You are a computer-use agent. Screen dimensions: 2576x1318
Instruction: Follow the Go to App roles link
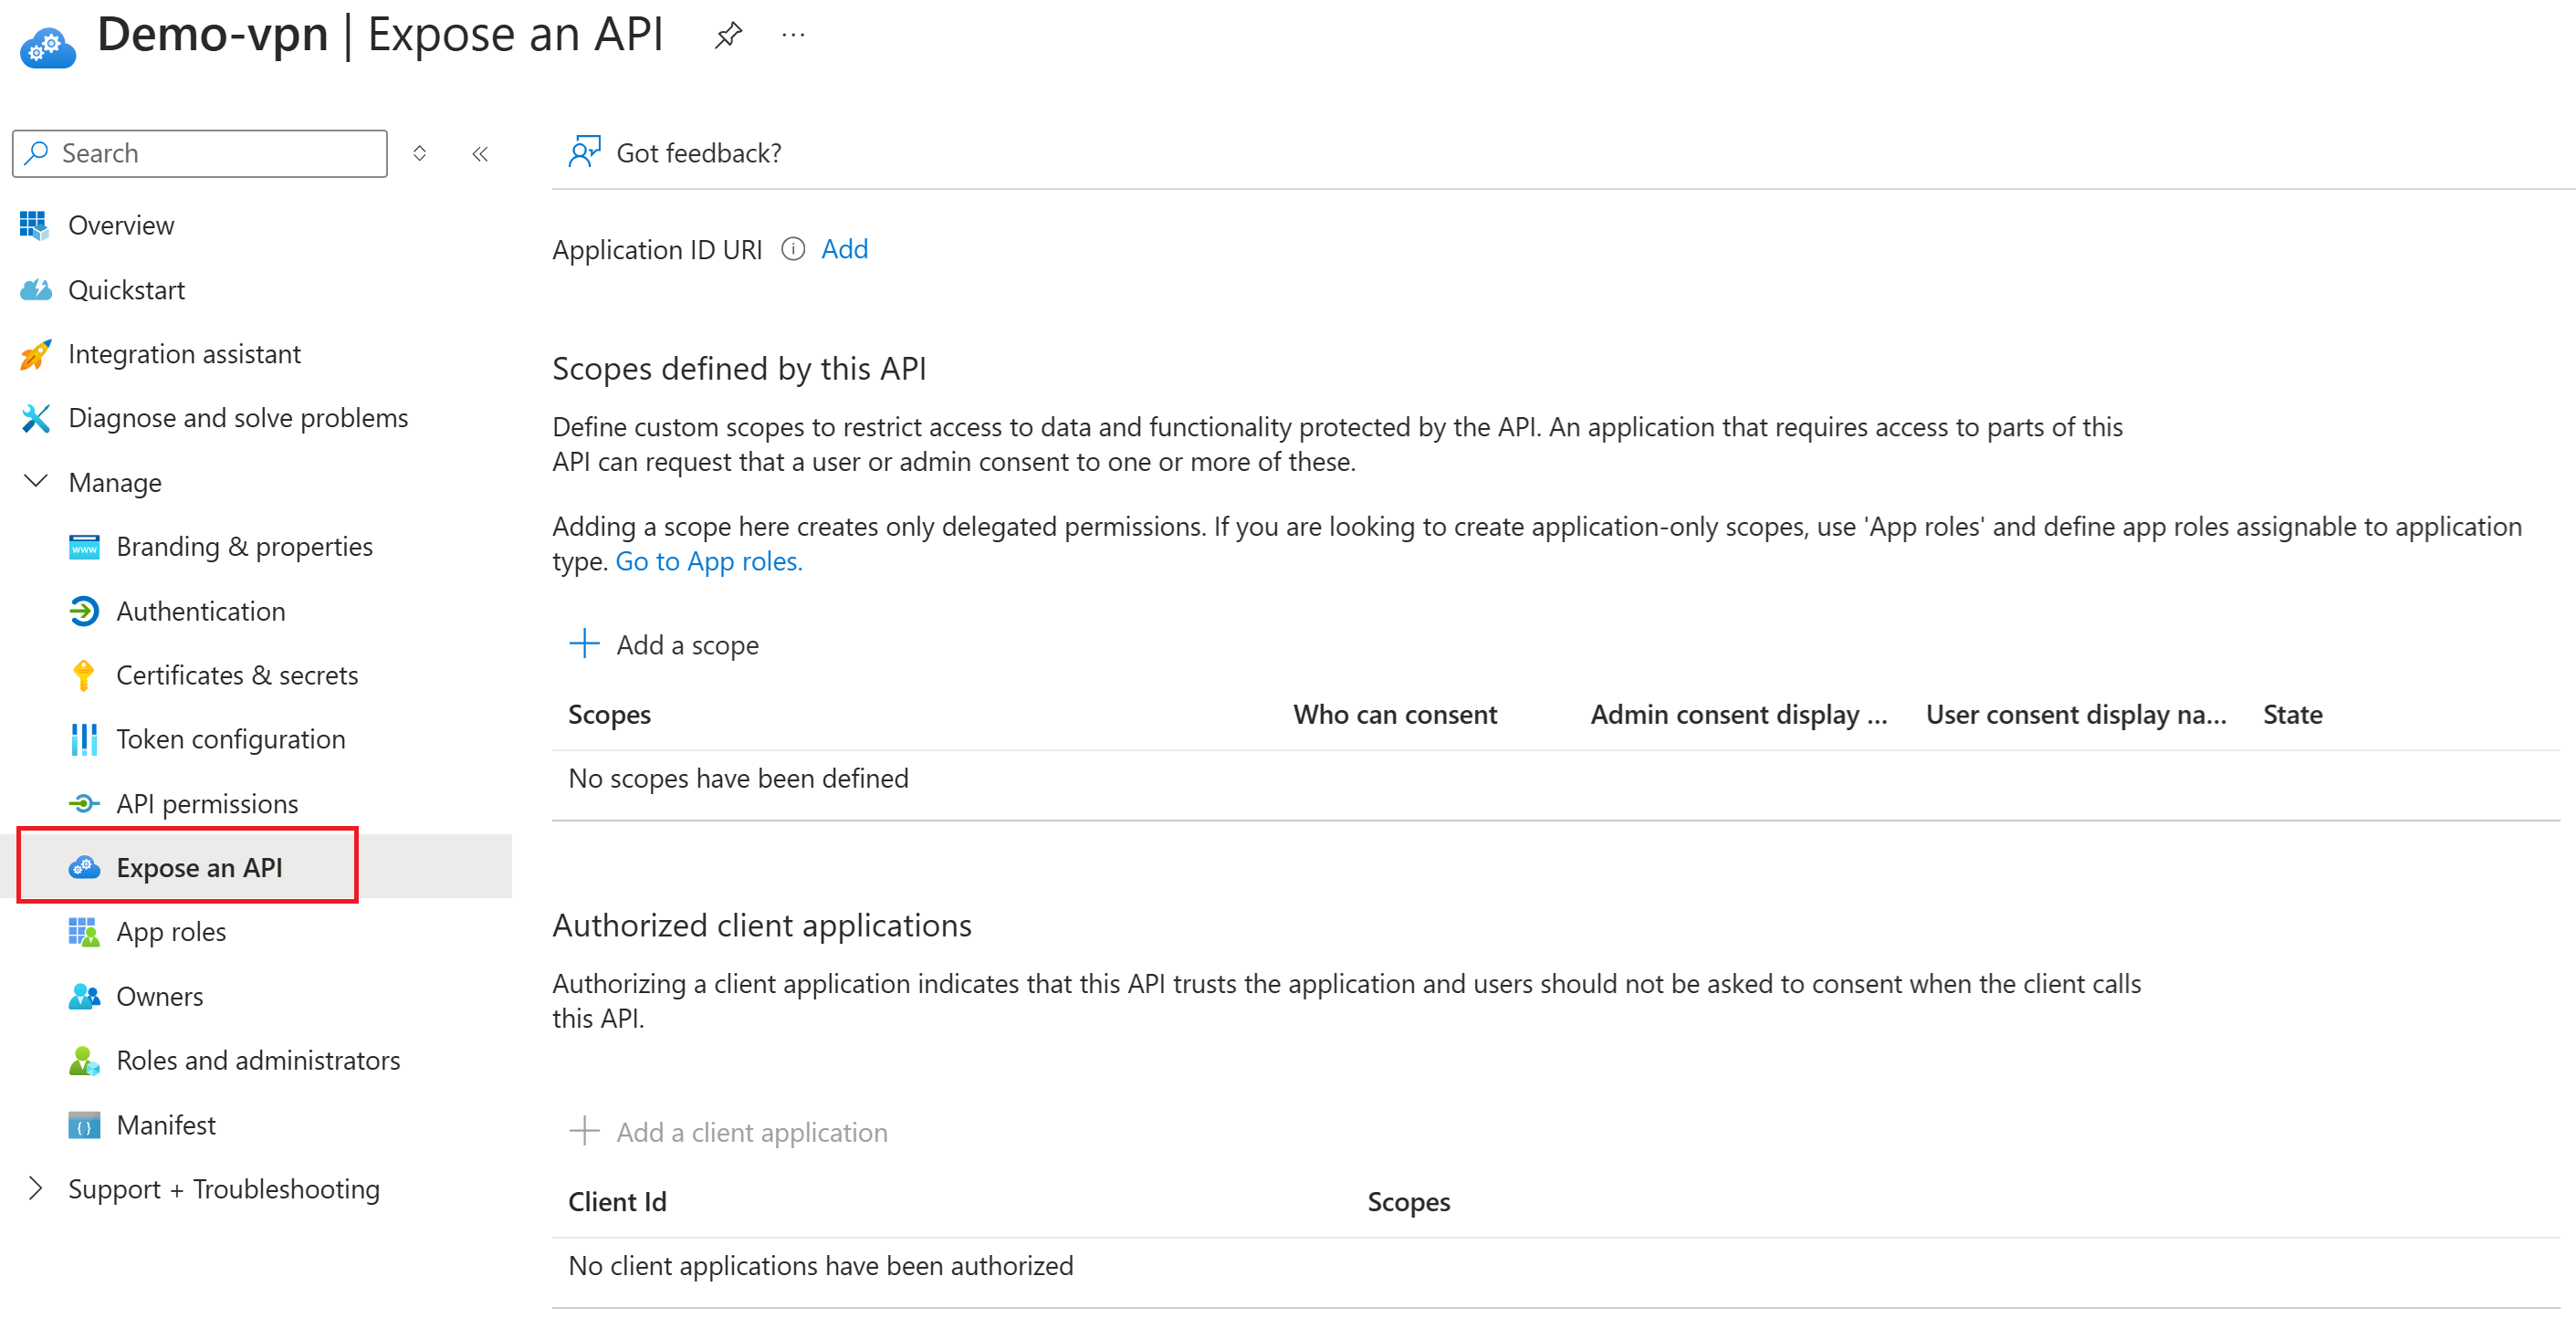point(708,561)
